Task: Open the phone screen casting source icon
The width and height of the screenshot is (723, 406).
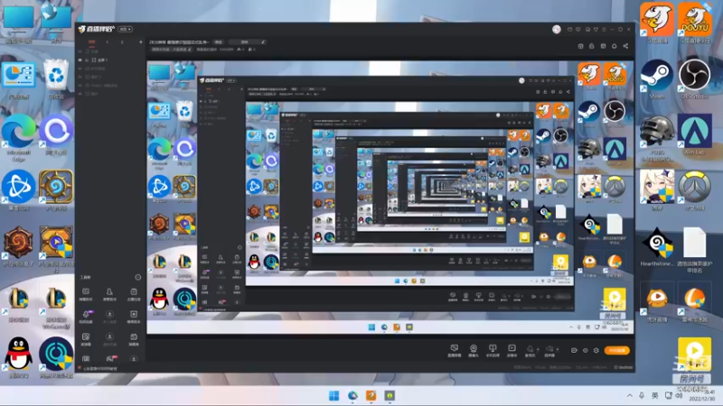Action: tap(493, 350)
